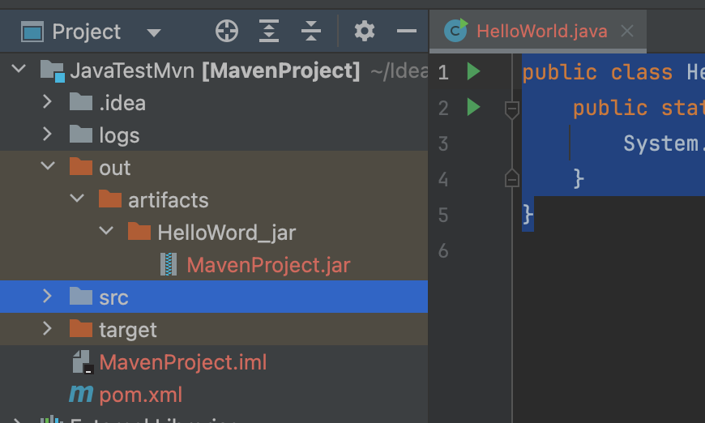Click the src folder icon
This screenshot has width=705, height=423.
(81, 296)
